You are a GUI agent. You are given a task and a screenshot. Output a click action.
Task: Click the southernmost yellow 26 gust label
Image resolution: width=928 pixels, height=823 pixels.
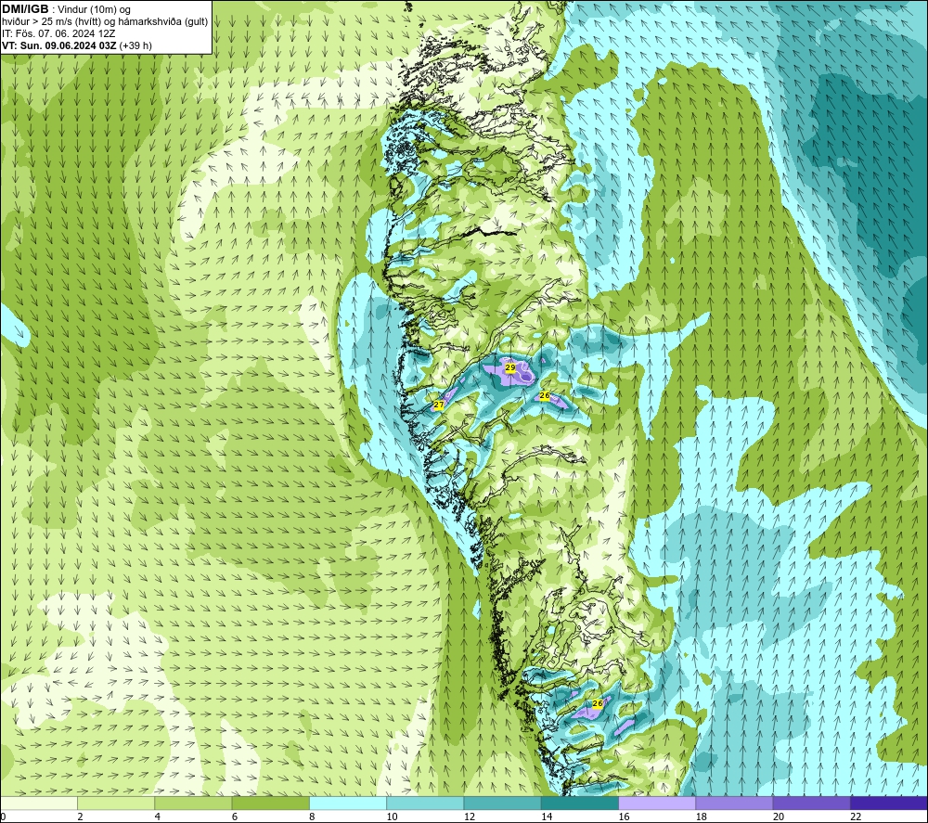click(598, 703)
